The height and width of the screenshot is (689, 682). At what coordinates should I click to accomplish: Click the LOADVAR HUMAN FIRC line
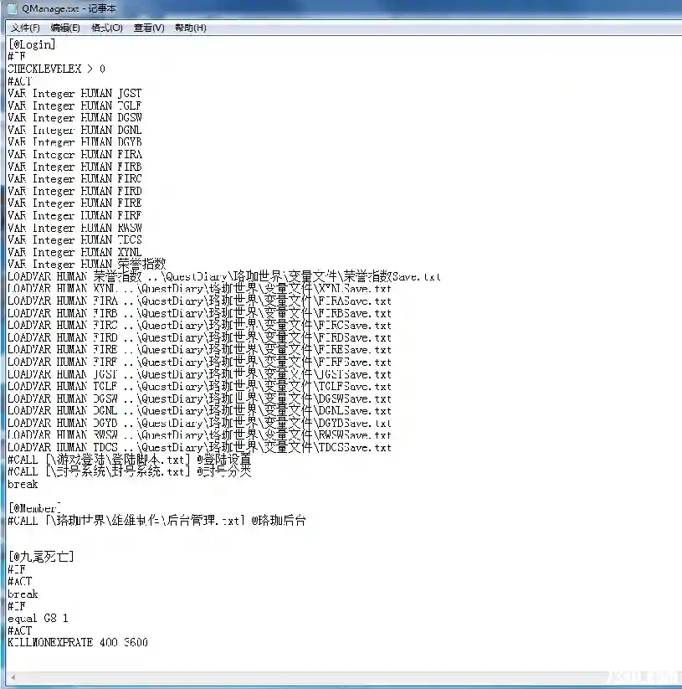(199, 326)
